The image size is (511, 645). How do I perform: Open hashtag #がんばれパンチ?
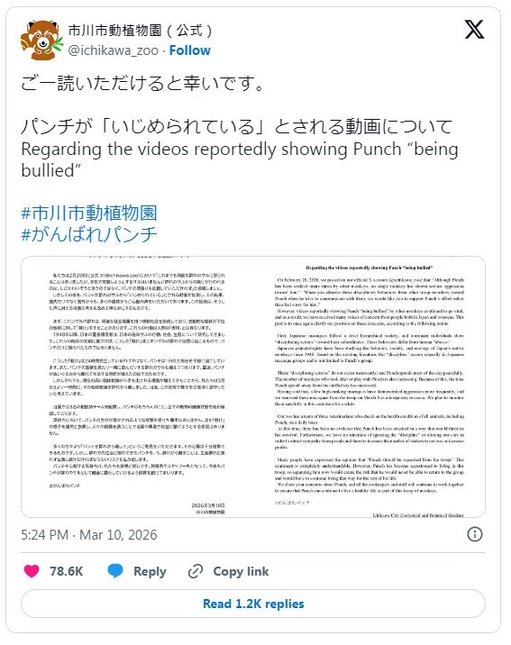tap(89, 234)
